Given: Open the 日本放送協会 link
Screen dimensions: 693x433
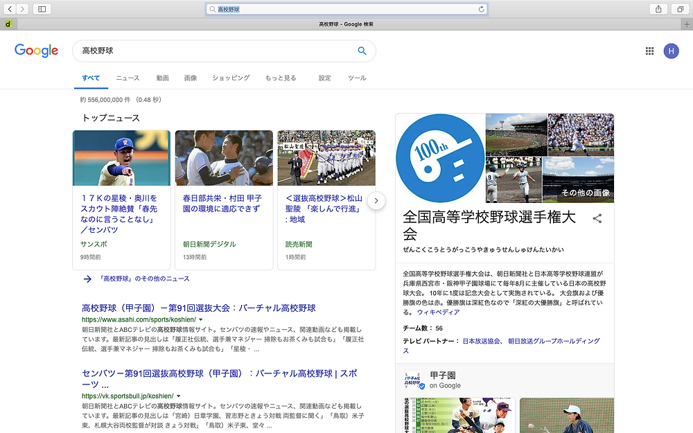Looking at the screenshot, I should [482, 341].
